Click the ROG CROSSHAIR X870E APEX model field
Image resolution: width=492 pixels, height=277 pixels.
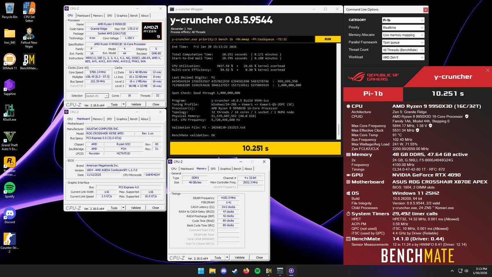coord(109,133)
